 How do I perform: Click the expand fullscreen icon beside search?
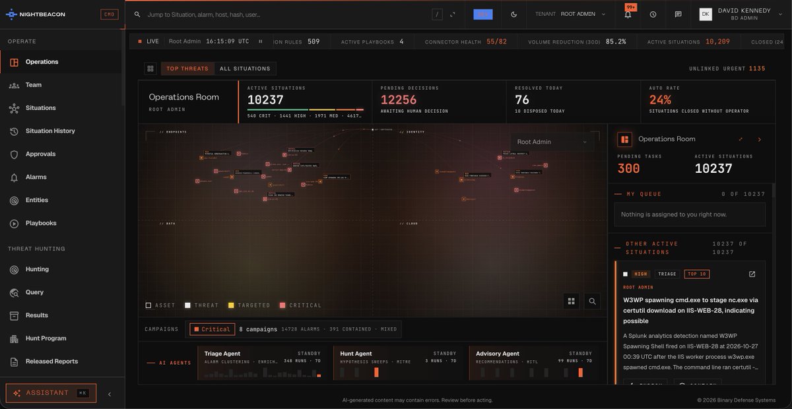453,14
